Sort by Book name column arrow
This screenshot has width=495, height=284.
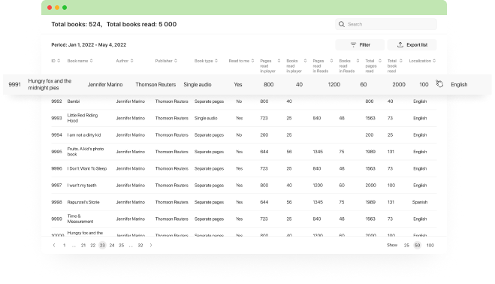tap(91, 61)
